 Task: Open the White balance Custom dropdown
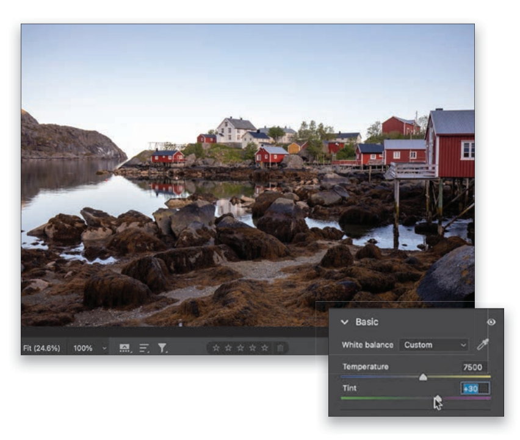click(x=435, y=345)
